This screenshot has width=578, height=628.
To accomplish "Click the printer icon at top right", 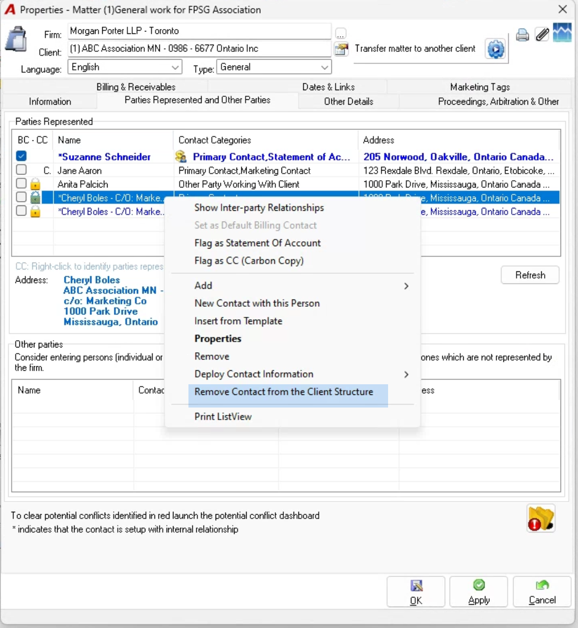I will (522, 35).
